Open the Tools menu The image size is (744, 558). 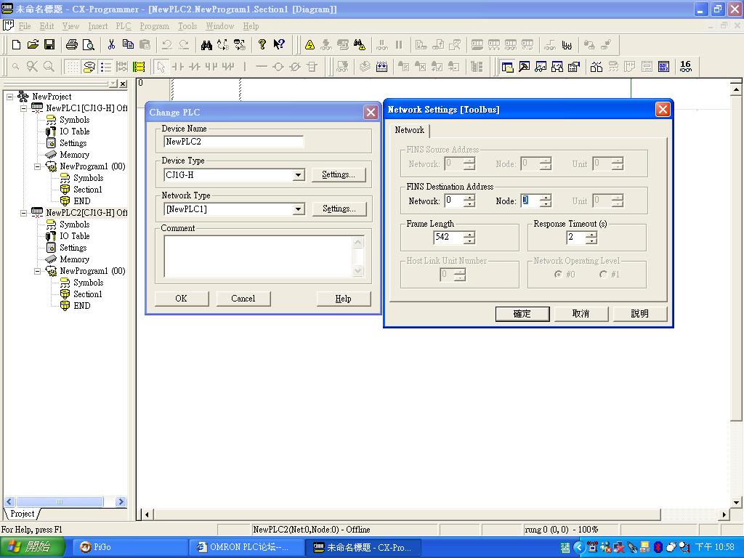pos(187,26)
